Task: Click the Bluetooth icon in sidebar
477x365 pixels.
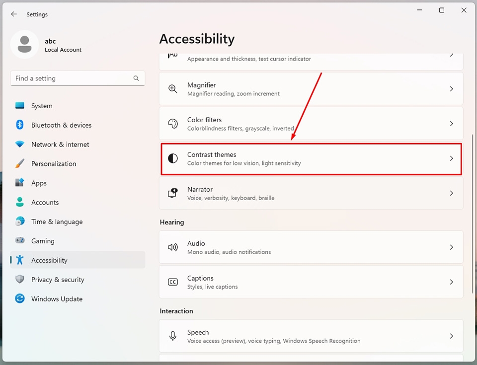Action: click(20, 125)
